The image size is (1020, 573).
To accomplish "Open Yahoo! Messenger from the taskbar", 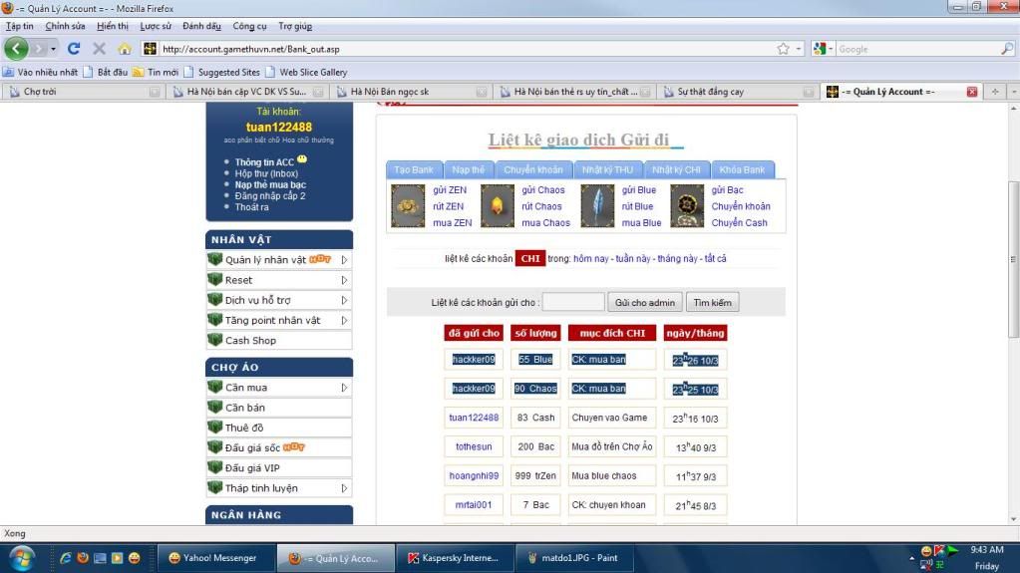I will [216, 558].
